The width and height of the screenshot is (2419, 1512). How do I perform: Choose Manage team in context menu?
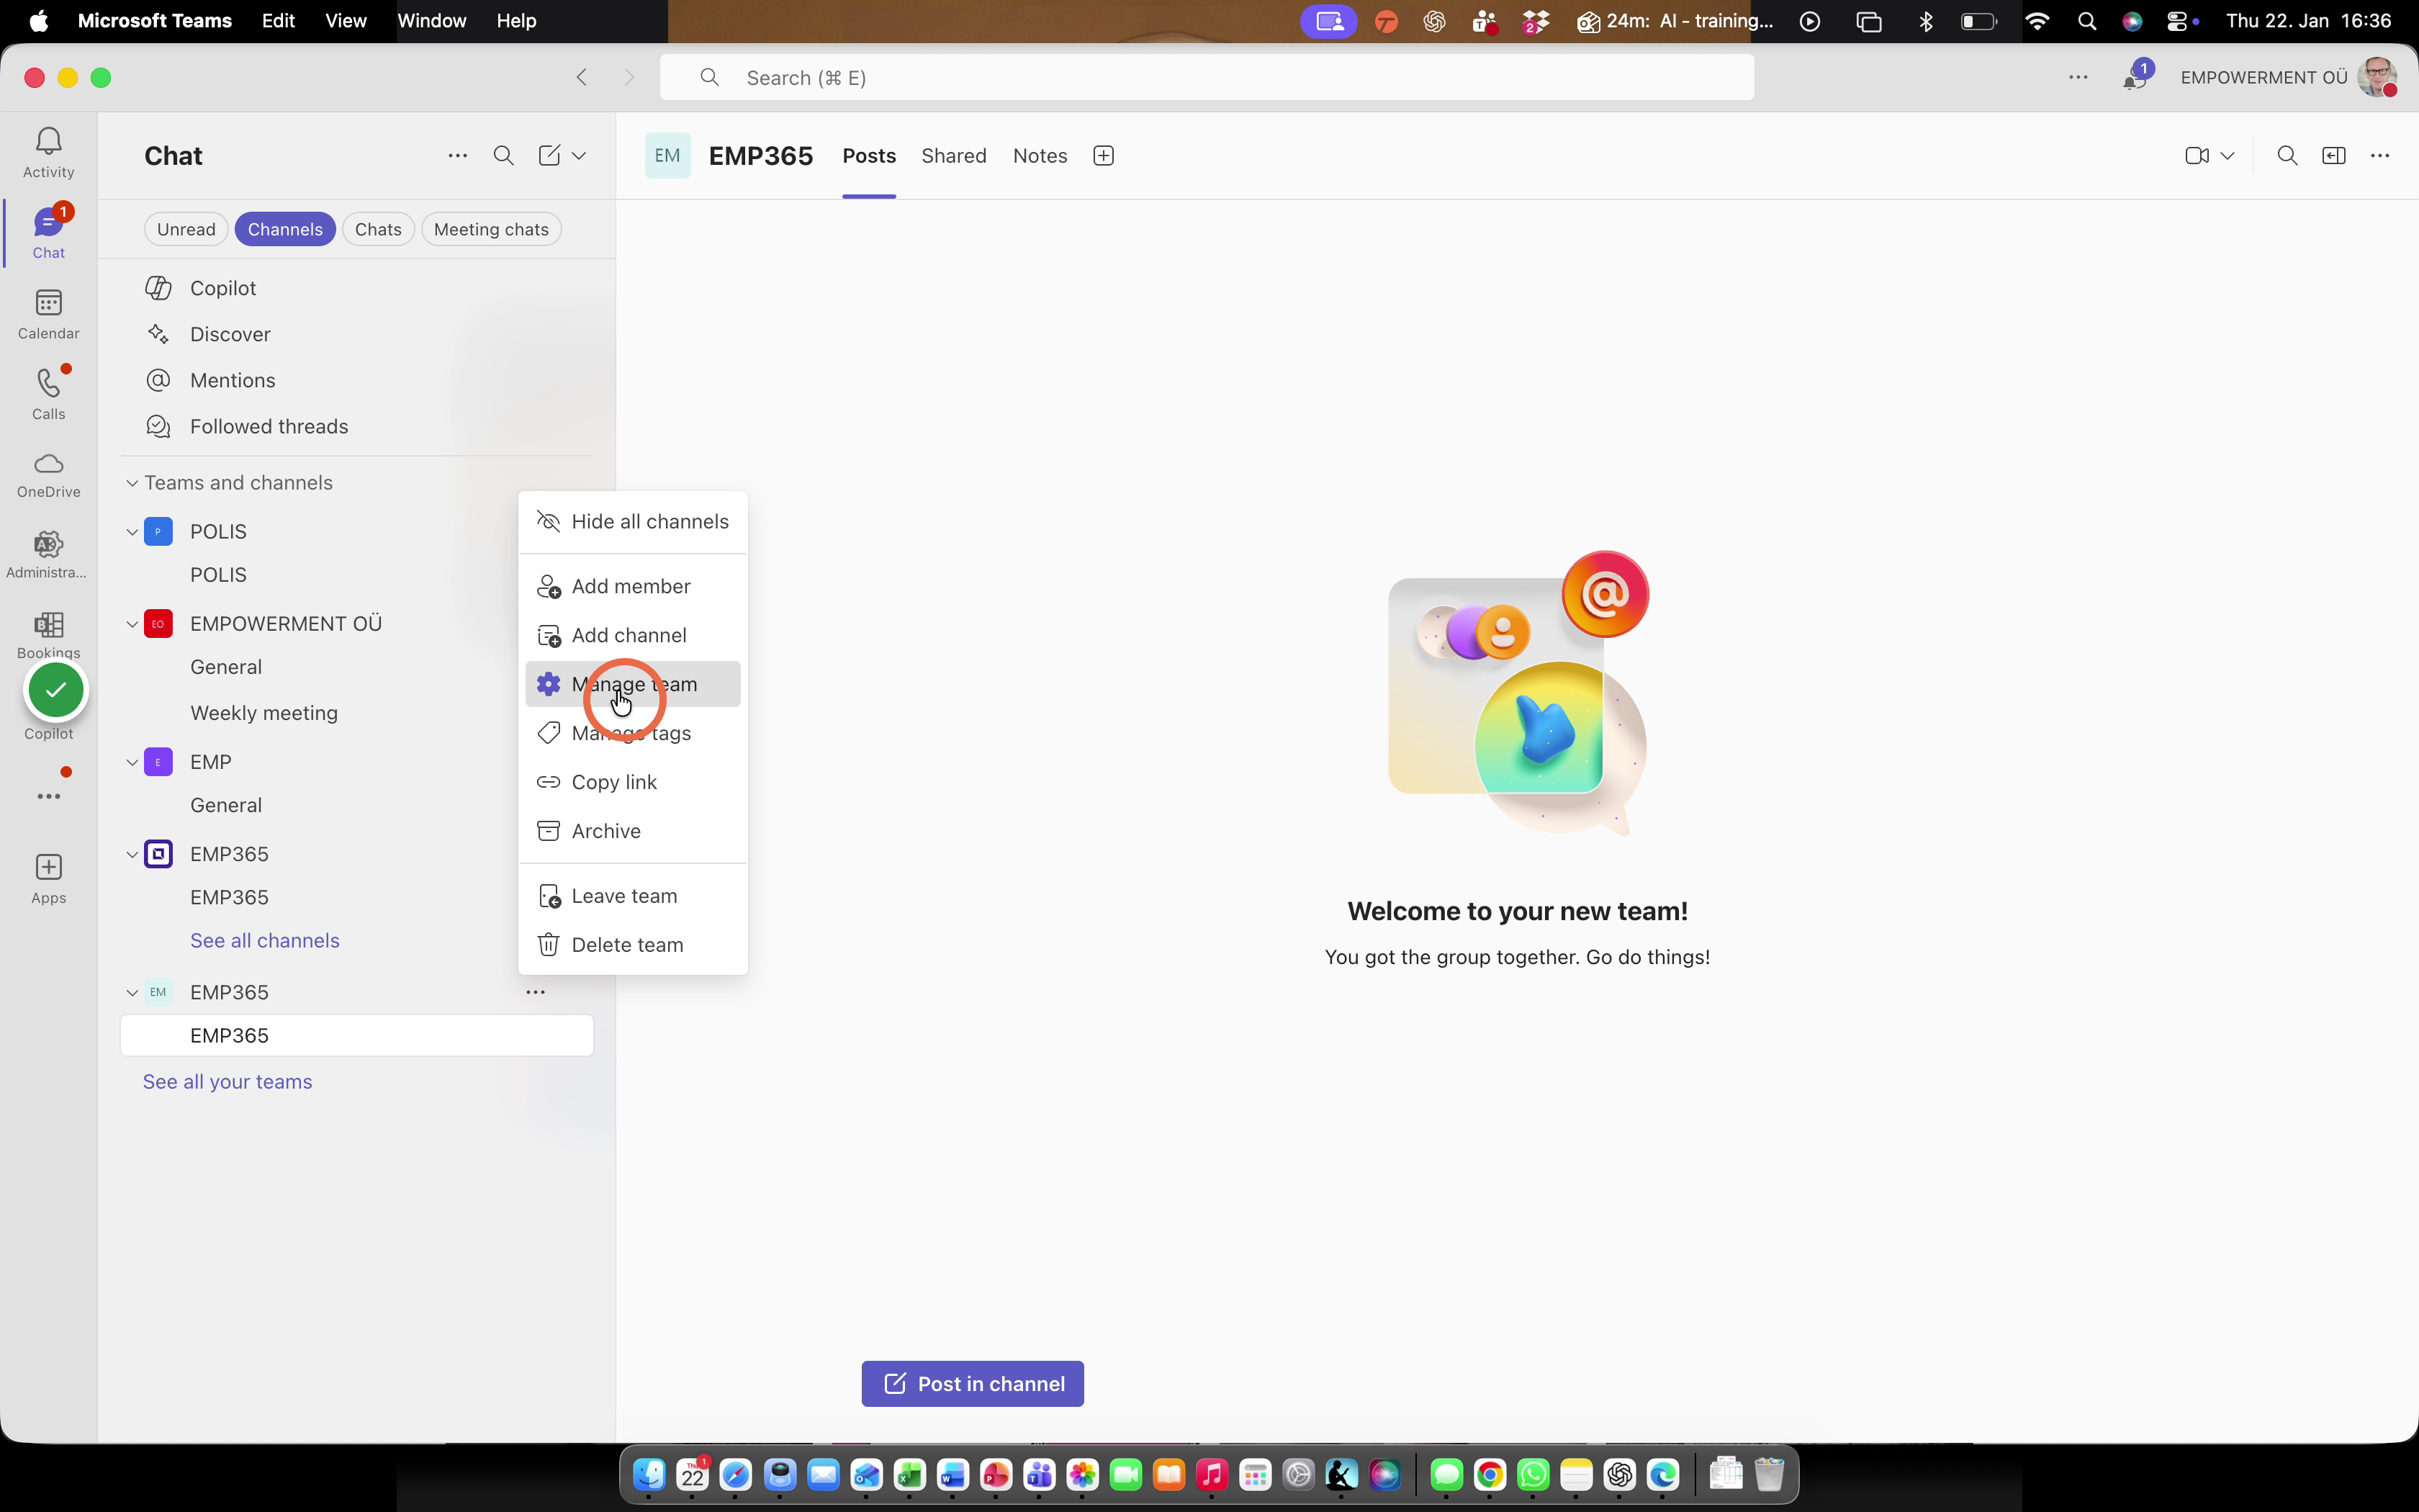tap(633, 684)
